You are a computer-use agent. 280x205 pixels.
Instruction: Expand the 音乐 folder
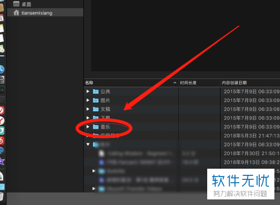click(x=88, y=127)
